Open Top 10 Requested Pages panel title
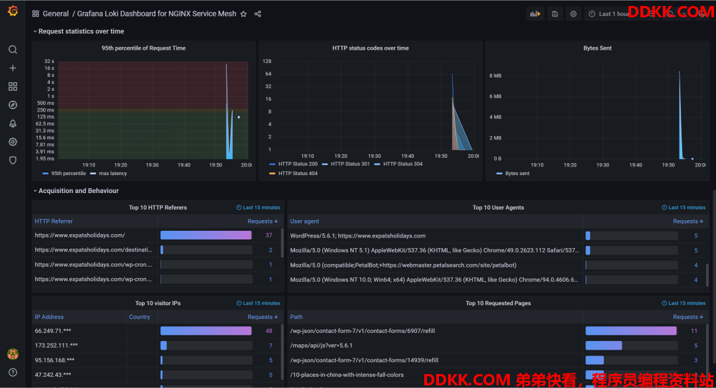The image size is (716, 388). pos(498,303)
